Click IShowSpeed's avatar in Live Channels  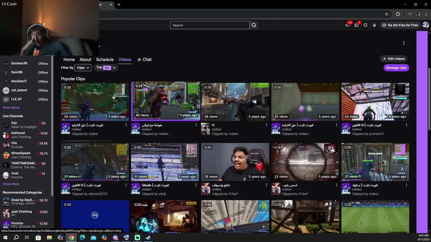point(6,155)
